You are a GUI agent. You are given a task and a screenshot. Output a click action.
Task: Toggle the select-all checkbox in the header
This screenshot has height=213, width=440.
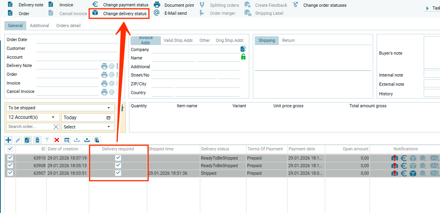pos(10,149)
